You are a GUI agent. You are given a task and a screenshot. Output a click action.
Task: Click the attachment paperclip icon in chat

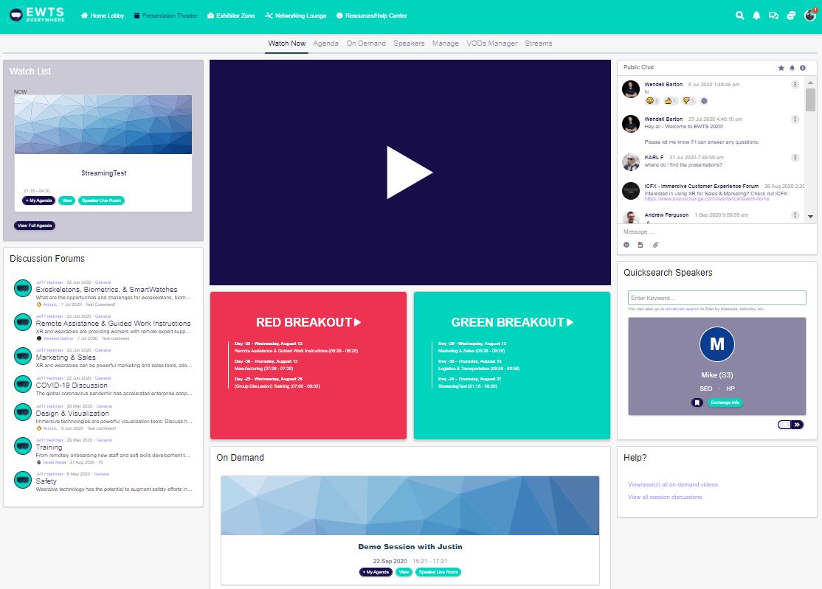point(655,245)
